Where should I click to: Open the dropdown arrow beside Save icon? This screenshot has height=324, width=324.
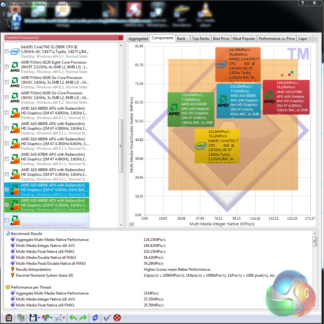[x=39, y=318]
